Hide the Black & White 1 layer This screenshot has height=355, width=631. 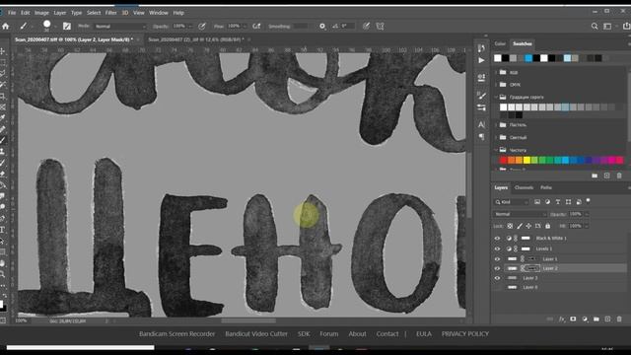click(x=497, y=239)
